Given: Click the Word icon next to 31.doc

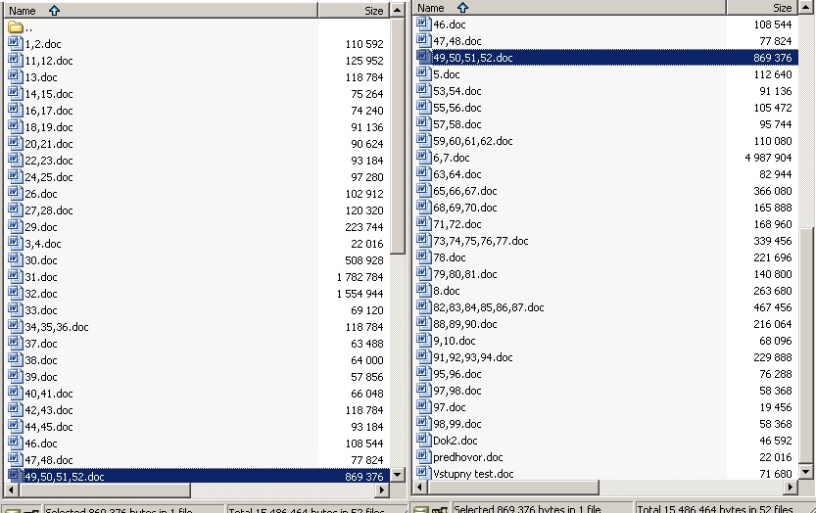Looking at the screenshot, I should 15,277.
